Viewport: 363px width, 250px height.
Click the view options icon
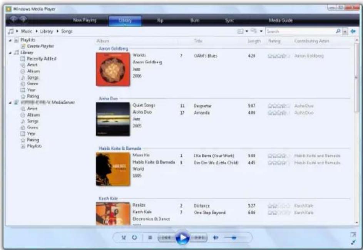click(x=254, y=31)
